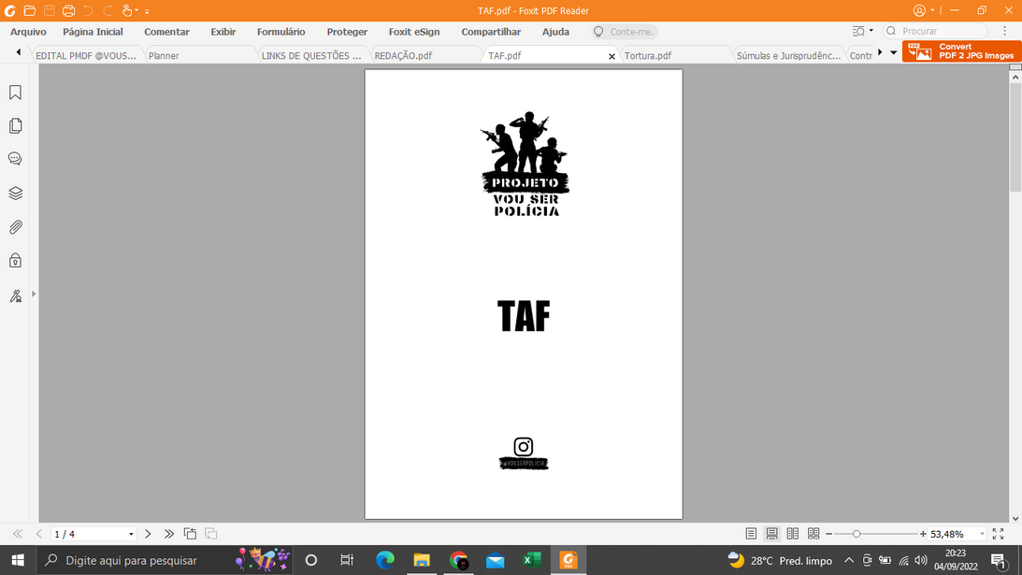
Task: Click the vertical scrollbar down arrow
Action: coord(1015,518)
